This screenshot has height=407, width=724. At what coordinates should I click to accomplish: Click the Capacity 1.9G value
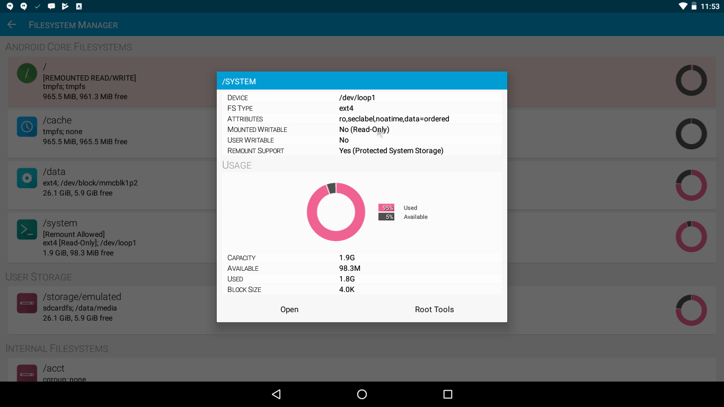(347, 258)
